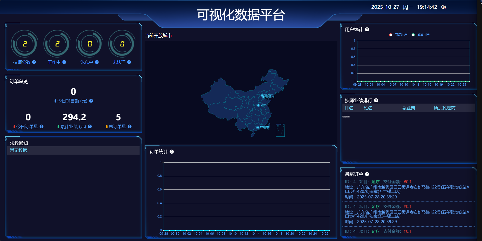Click the 暂无数据 row in 求救通知

[73, 151]
